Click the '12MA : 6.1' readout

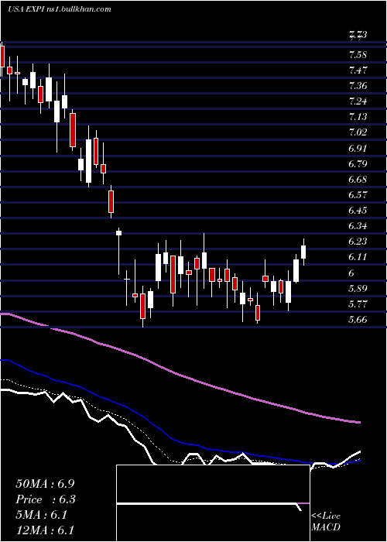(x=45, y=530)
